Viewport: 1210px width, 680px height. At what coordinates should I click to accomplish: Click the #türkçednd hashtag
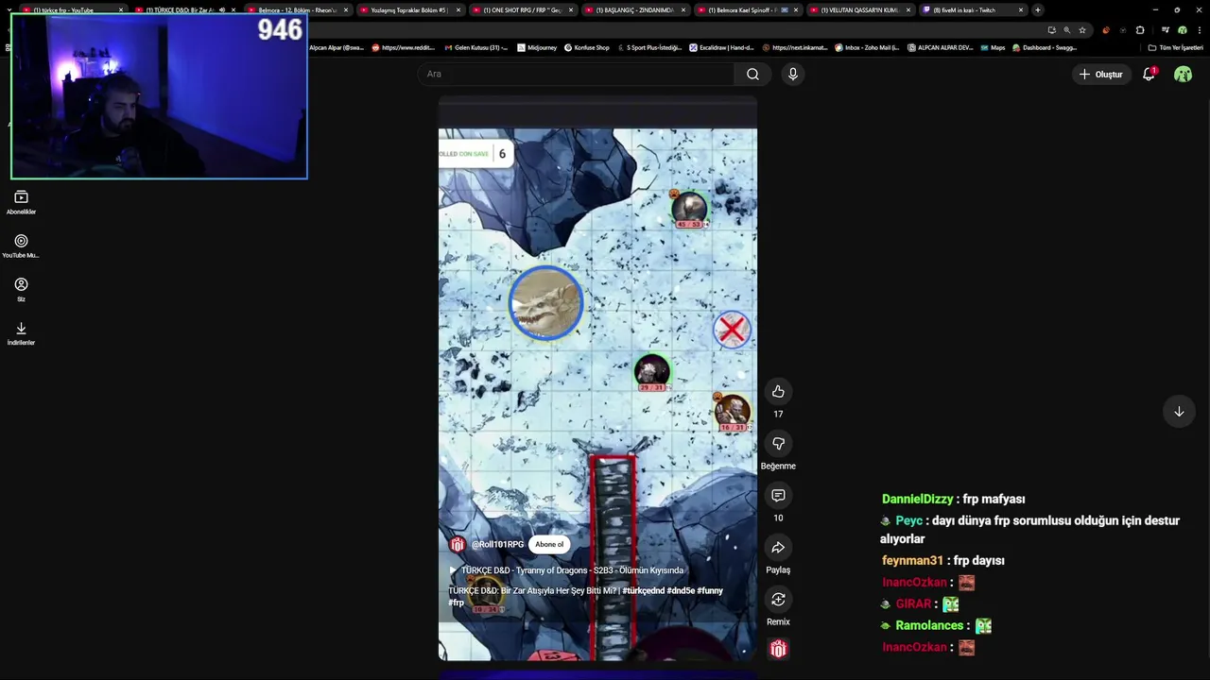643,591
